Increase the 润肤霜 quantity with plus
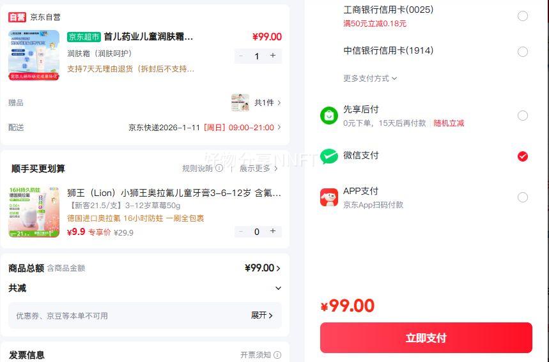 273,56
